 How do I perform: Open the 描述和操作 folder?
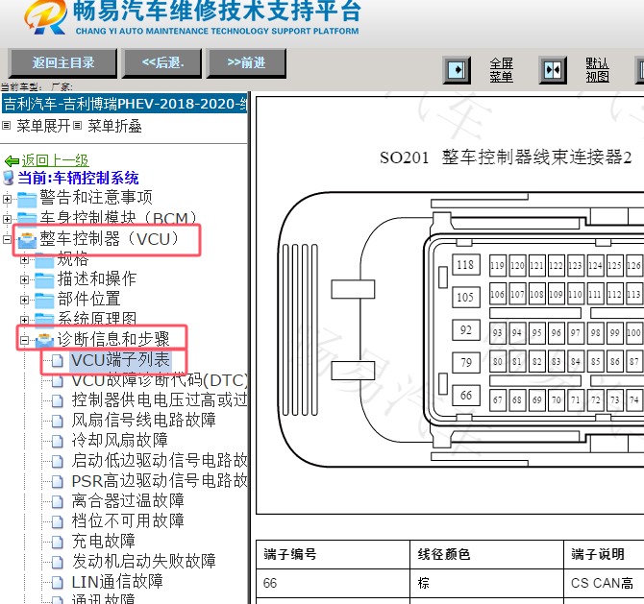(x=97, y=278)
